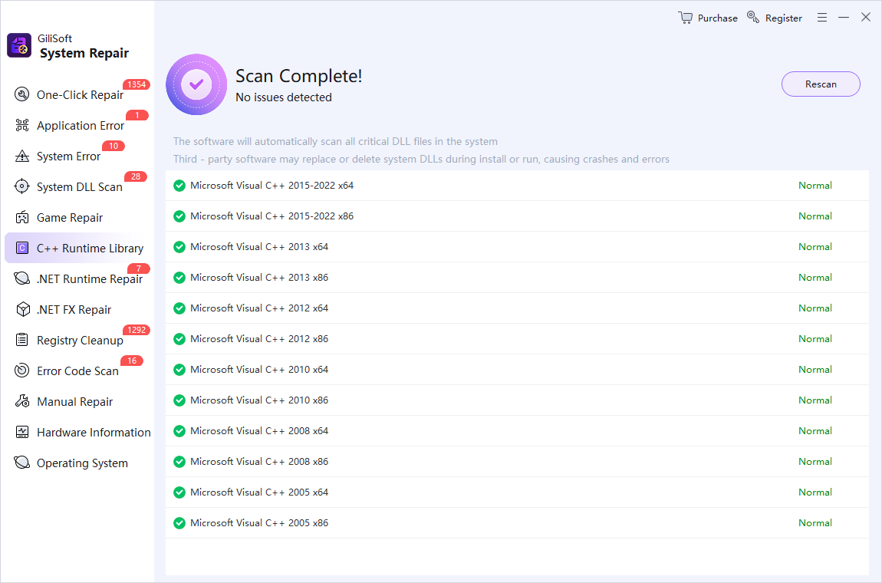Click the 1292 badge on Registry Cleanup
The width and height of the screenshot is (882, 583).
click(136, 330)
